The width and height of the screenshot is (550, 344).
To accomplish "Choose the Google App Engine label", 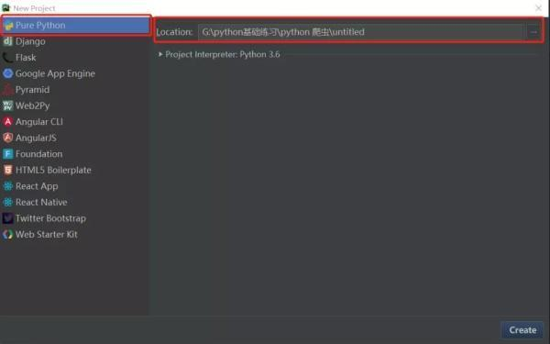I will [x=55, y=73].
